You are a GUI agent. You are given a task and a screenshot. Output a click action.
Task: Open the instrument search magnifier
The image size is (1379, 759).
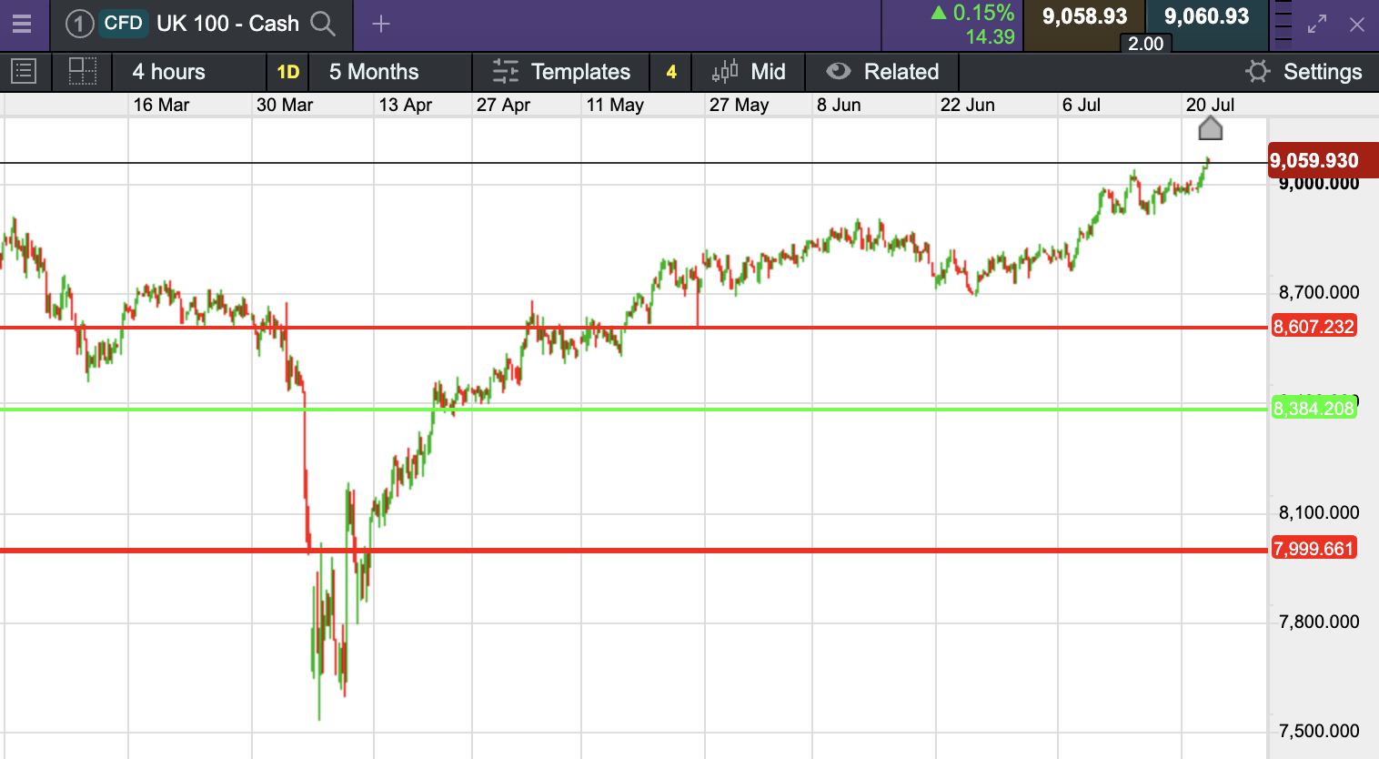point(323,24)
